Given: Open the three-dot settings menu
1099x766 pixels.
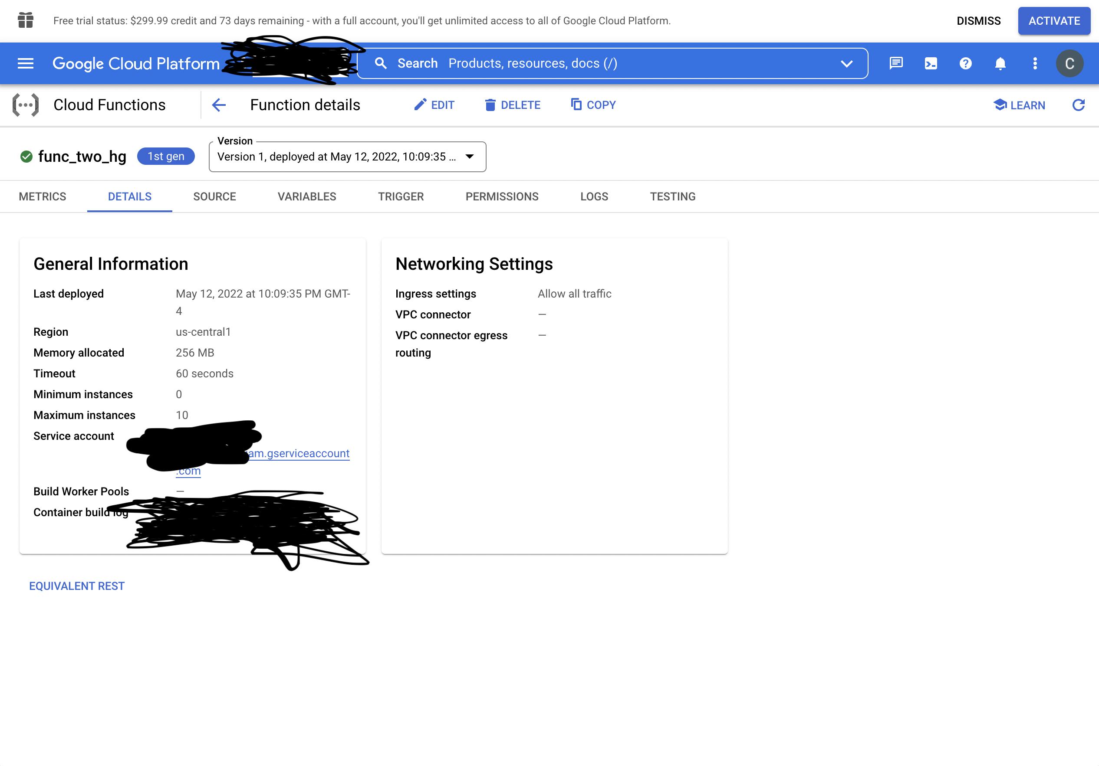Looking at the screenshot, I should coord(1035,64).
